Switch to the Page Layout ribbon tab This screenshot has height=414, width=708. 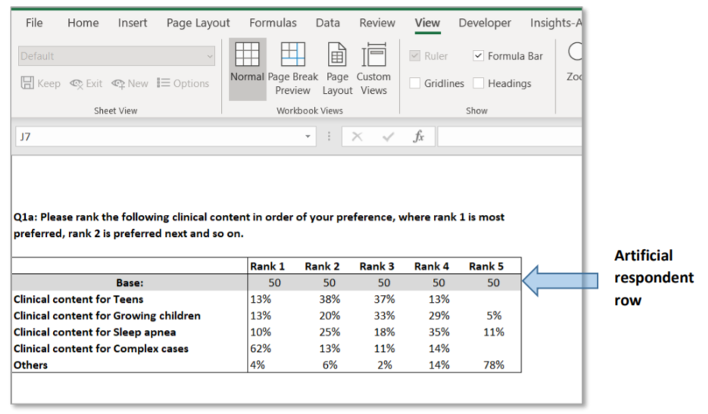click(x=198, y=23)
